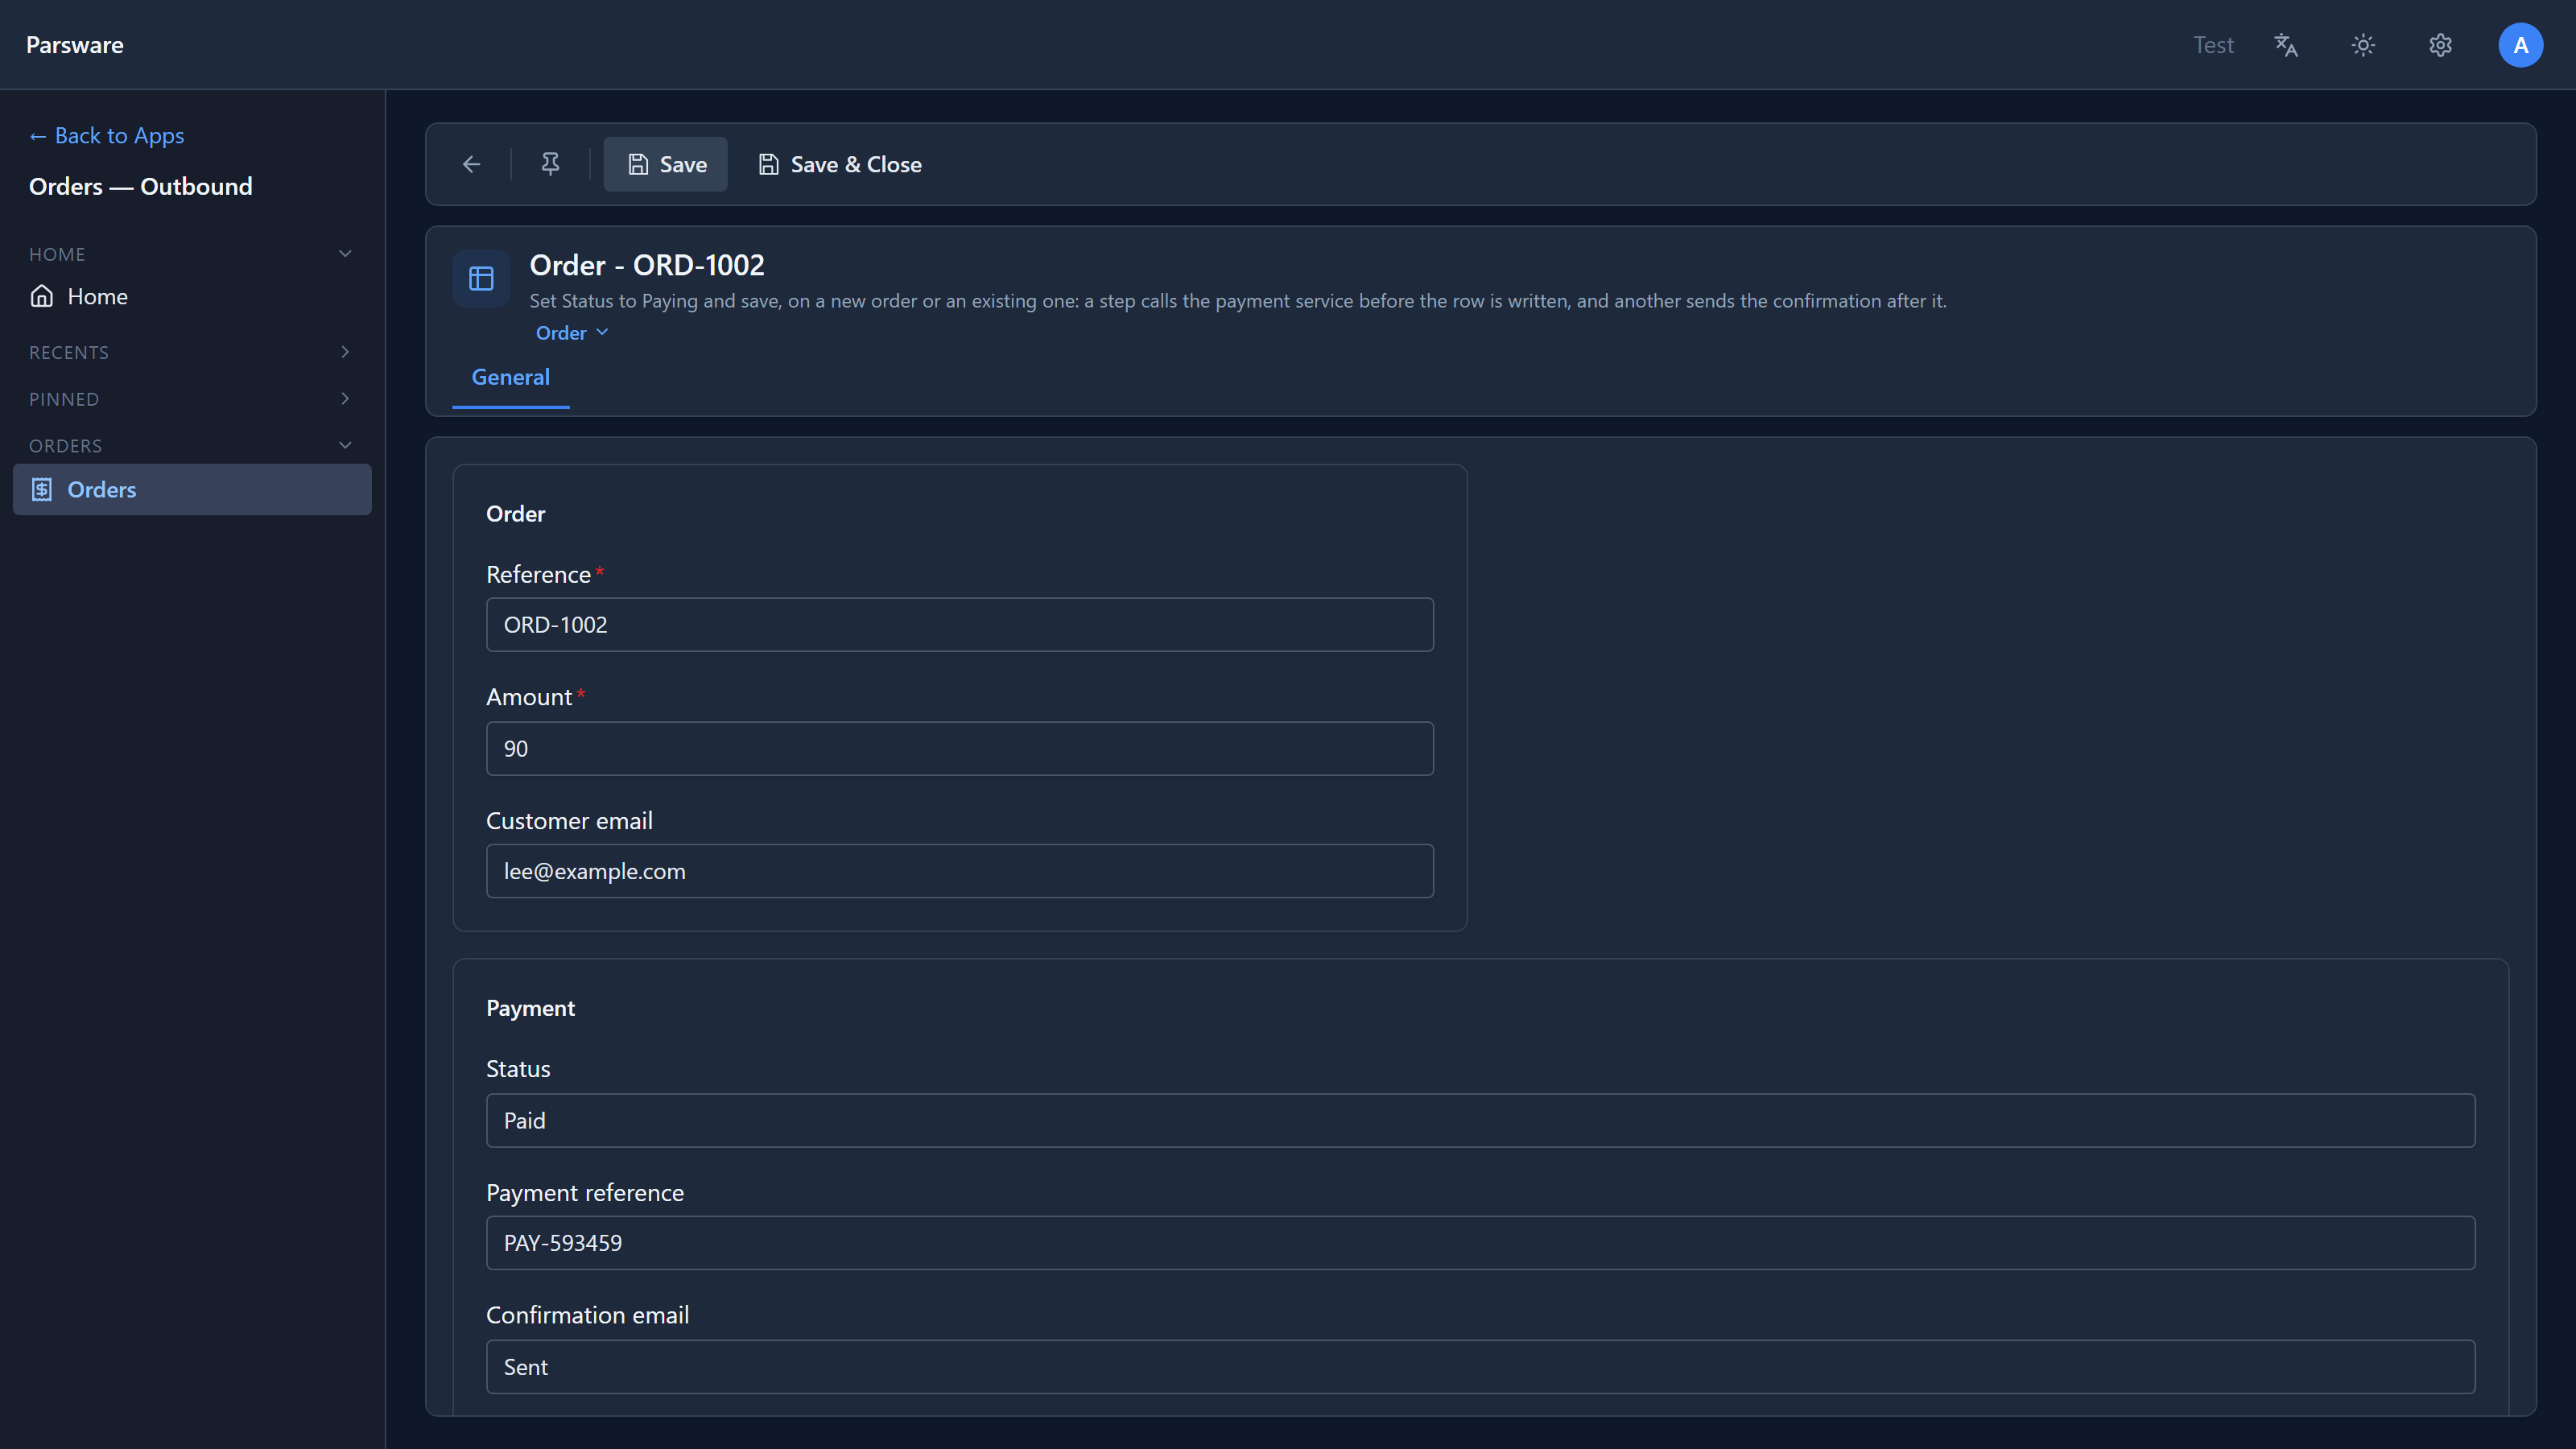This screenshot has height=1449, width=2576.
Task: Click the Amount input field
Action: click(959, 749)
